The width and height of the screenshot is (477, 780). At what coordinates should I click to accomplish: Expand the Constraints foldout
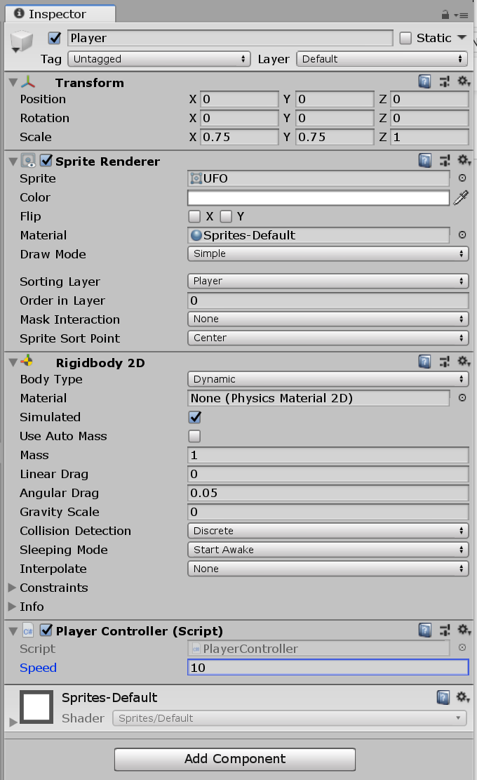(x=13, y=588)
